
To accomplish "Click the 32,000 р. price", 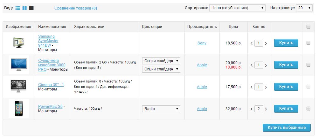I will (x=233, y=109).
